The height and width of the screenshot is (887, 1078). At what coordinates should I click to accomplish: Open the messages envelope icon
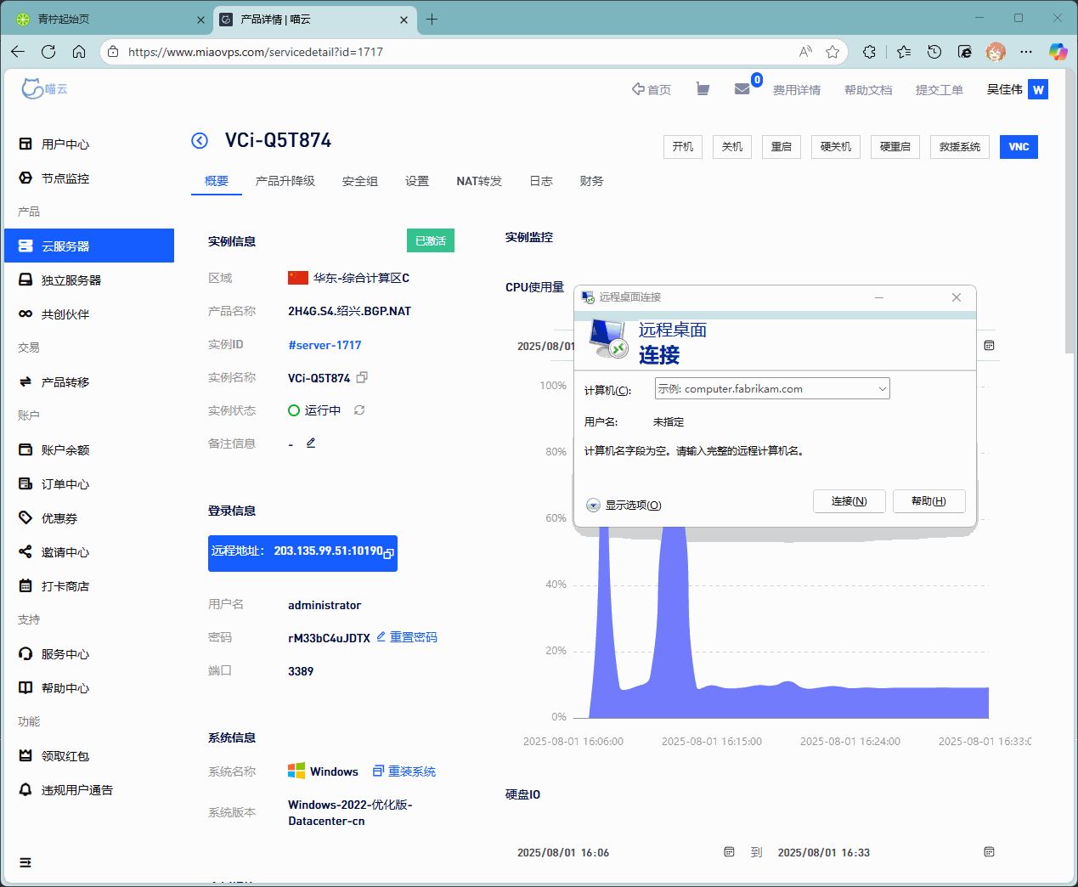point(742,89)
